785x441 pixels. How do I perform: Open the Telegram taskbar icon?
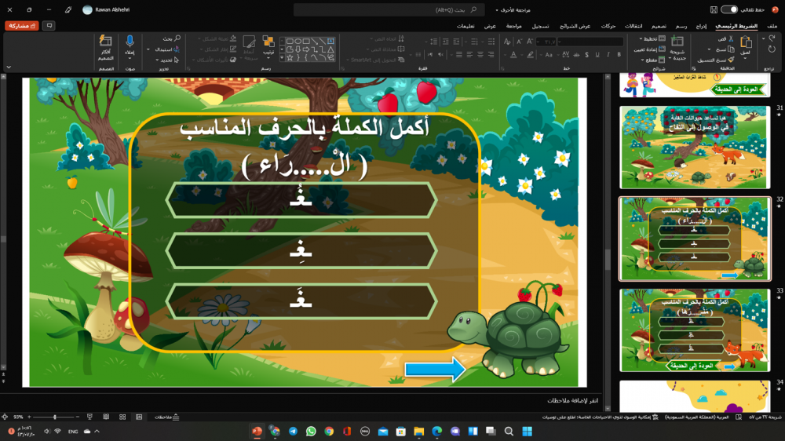pyautogui.click(x=293, y=432)
